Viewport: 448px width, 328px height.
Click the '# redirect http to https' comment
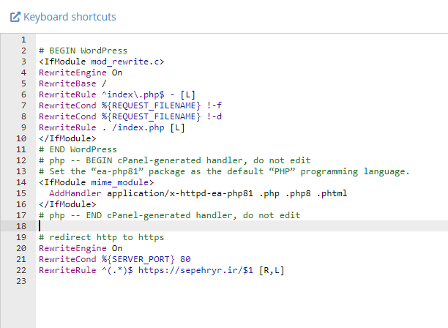click(x=102, y=237)
